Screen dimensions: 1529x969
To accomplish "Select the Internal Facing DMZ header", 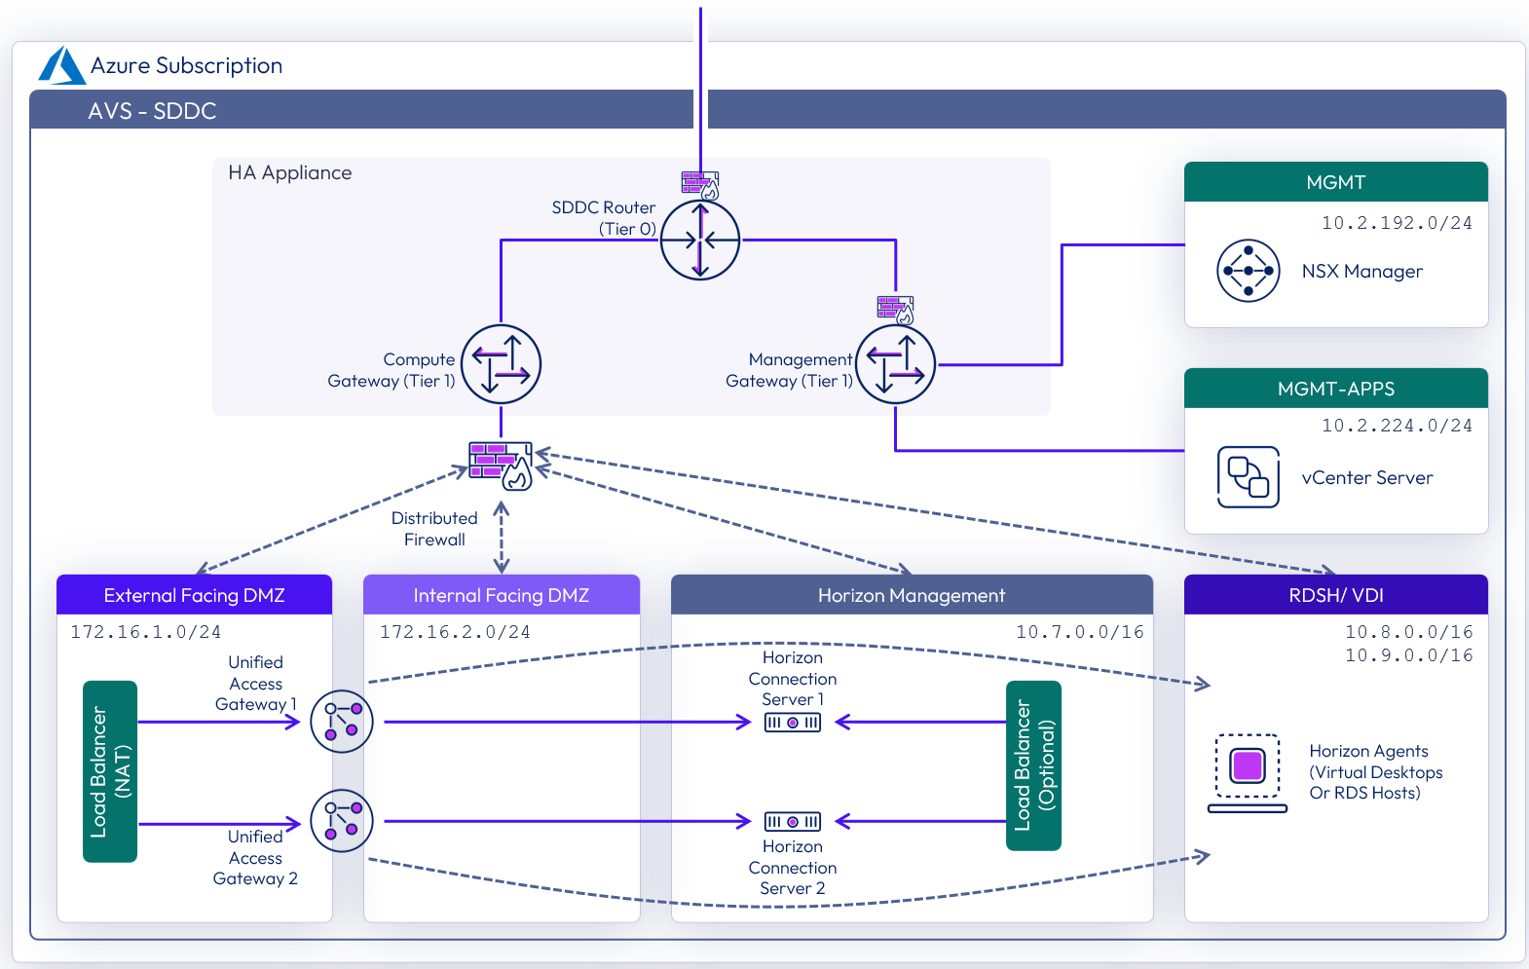I will pos(501,595).
